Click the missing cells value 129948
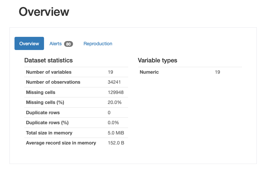Screen dimensions: 262x170 click(x=115, y=92)
